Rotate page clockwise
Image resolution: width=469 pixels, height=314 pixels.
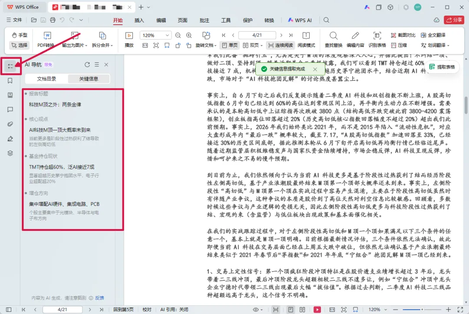point(189,45)
